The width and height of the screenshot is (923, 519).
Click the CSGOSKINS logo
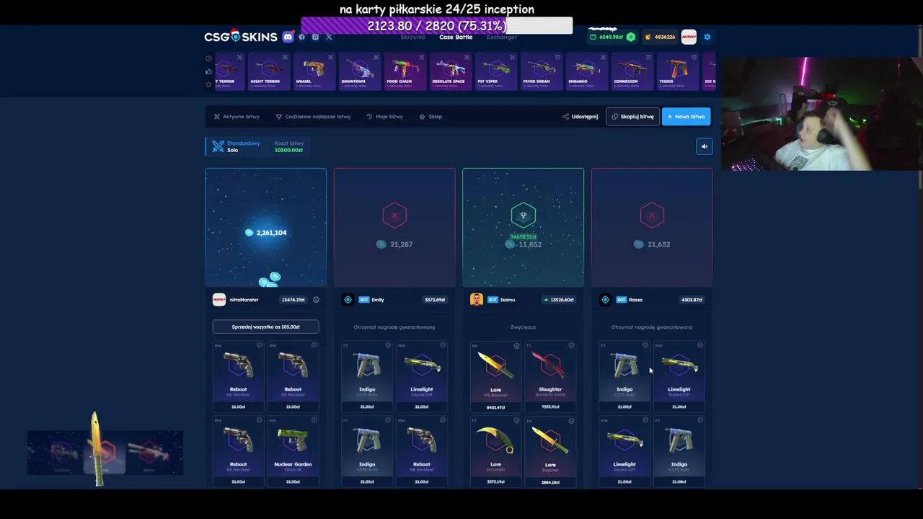[240, 37]
